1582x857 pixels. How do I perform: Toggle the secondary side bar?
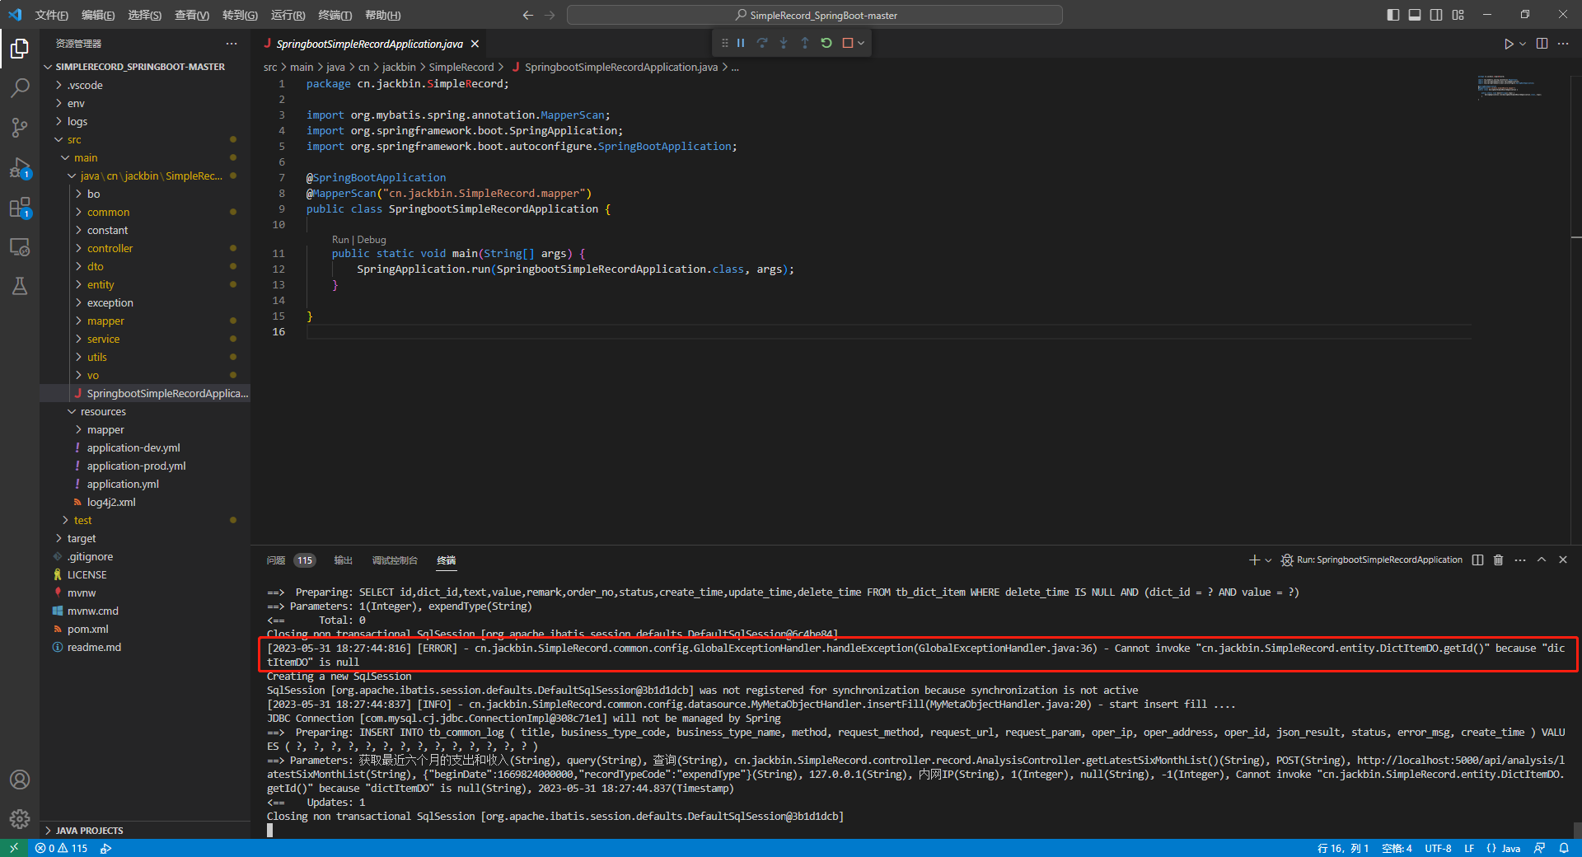[1435, 14]
